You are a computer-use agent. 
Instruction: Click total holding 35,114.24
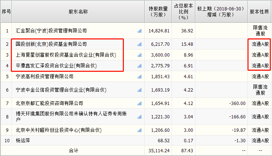click(x=159, y=151)
